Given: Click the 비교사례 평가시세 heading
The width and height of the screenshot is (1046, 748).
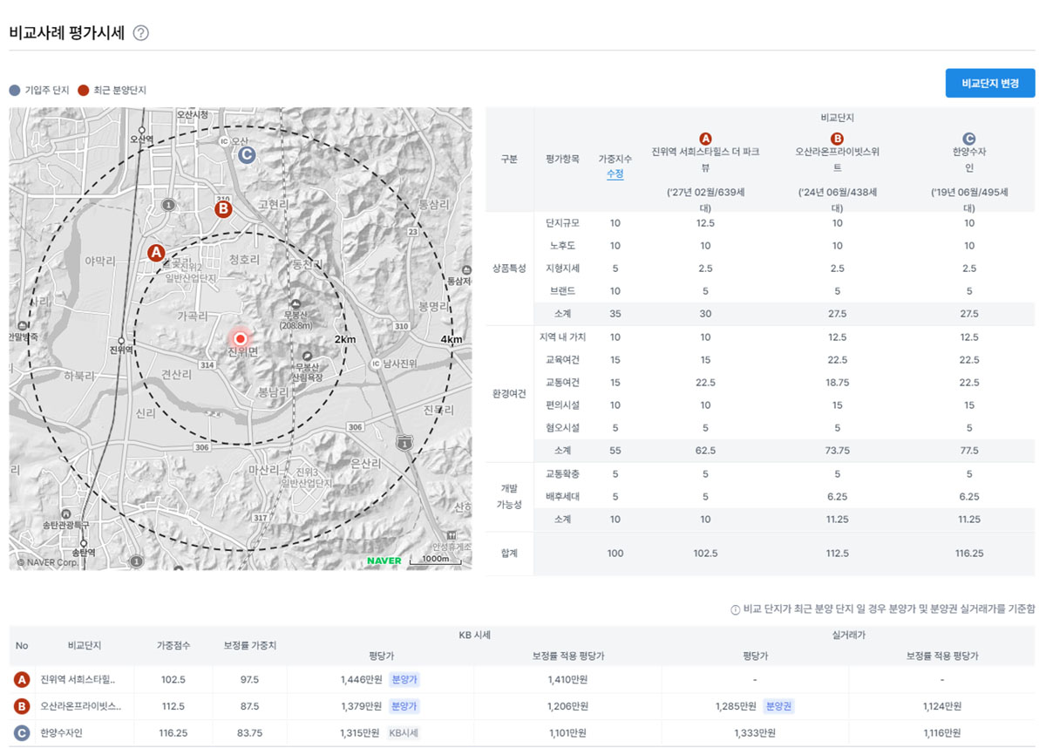Looking at the screenshot, I should (67, 33).
